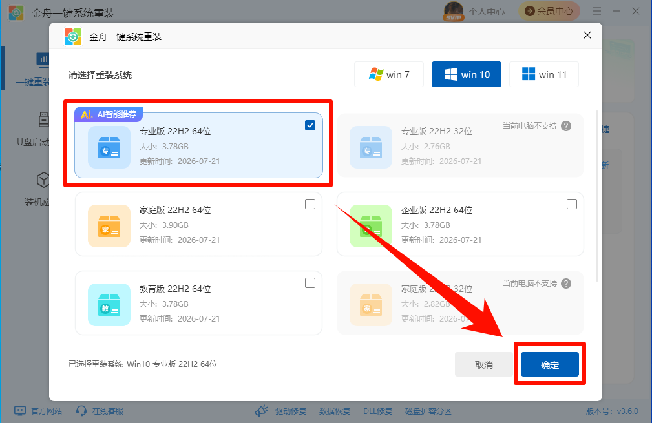Click the 个人中心 text label
The height and width of the screenshot is (423, 652).
pyautogui.click(x=487, y=11)
